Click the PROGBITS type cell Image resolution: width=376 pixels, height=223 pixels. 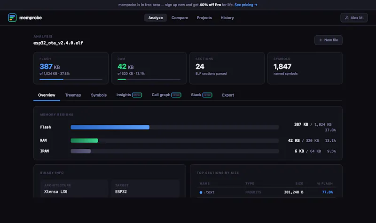coord(253,192)
